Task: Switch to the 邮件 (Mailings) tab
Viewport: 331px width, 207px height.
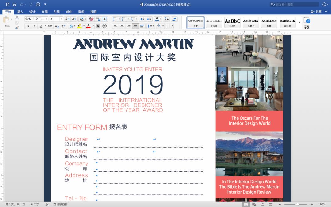Action: 69,12
